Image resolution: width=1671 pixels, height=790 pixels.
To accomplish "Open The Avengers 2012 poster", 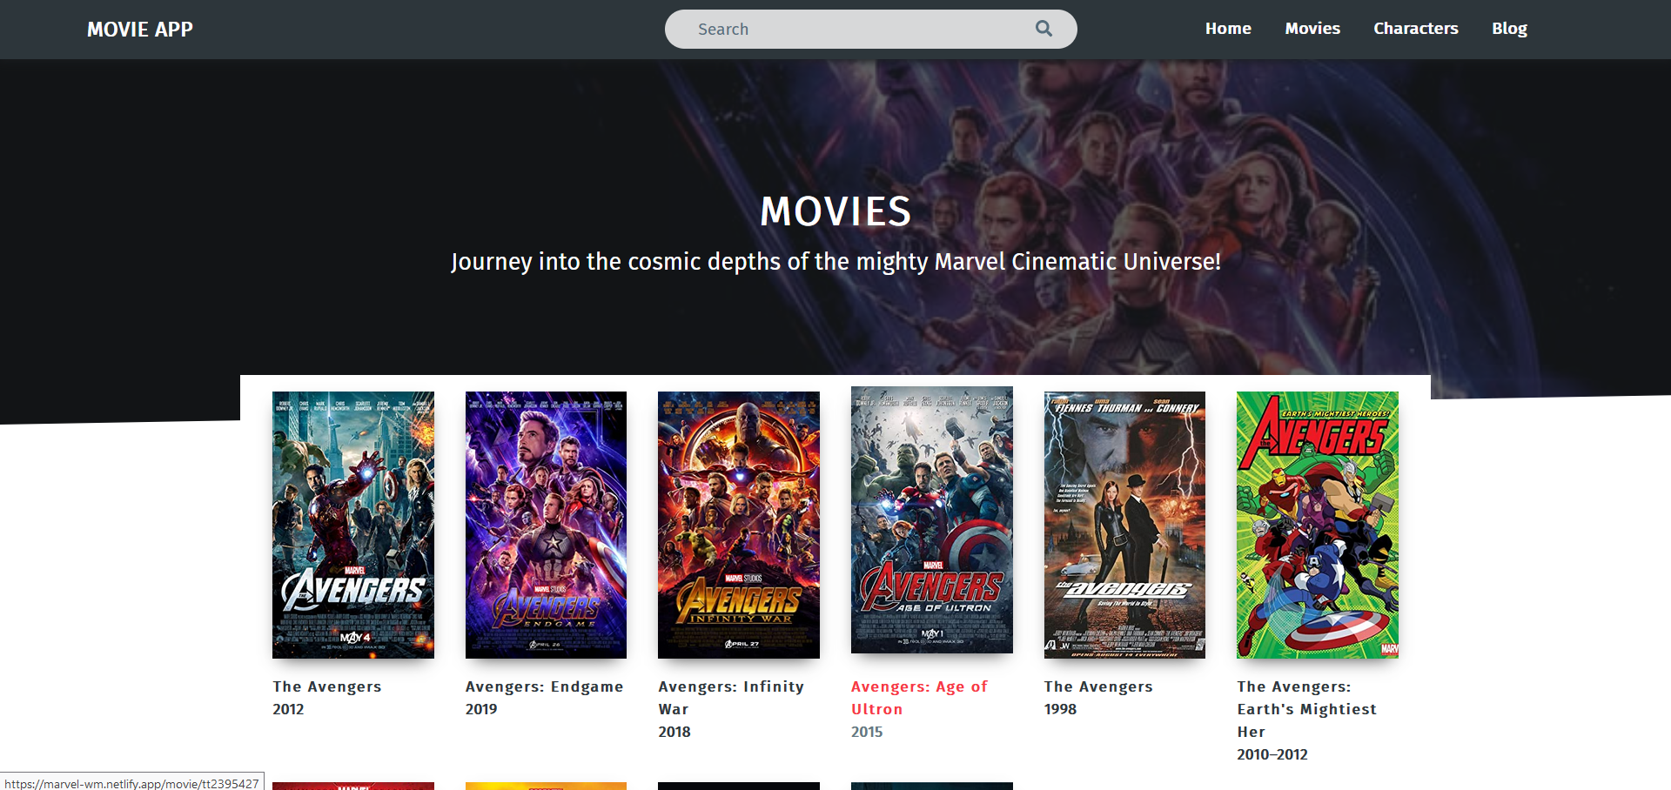I will click(353, 525).
